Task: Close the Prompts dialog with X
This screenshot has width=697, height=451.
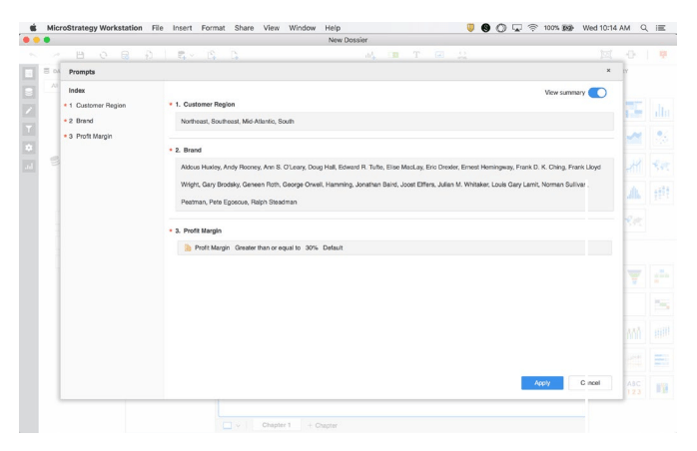Action: click(609, 72)
